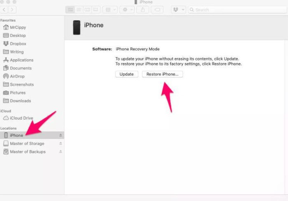
Task: Open the Applications folder in sidebar
Action: point(21,60)
